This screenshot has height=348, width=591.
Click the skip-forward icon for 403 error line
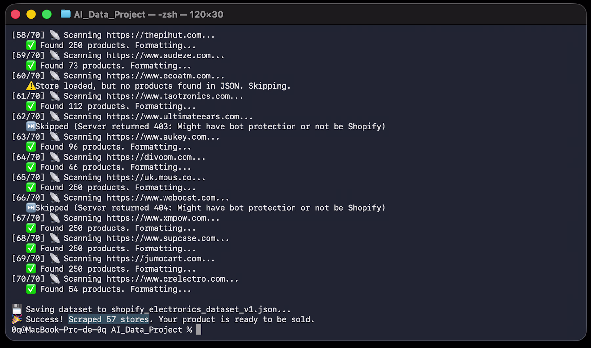31,126
